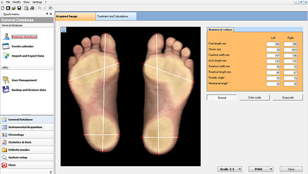This screenshot has width=308, height=174.
Task: Click the Backup and Restore floppy icon
Action: 6,90
